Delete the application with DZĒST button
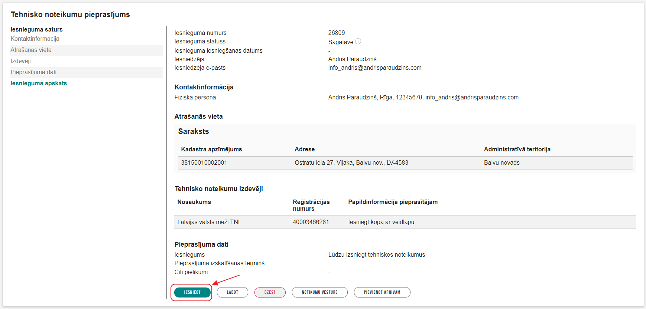The height and width of the screenshot is (309, 646). tap(270, 292)
